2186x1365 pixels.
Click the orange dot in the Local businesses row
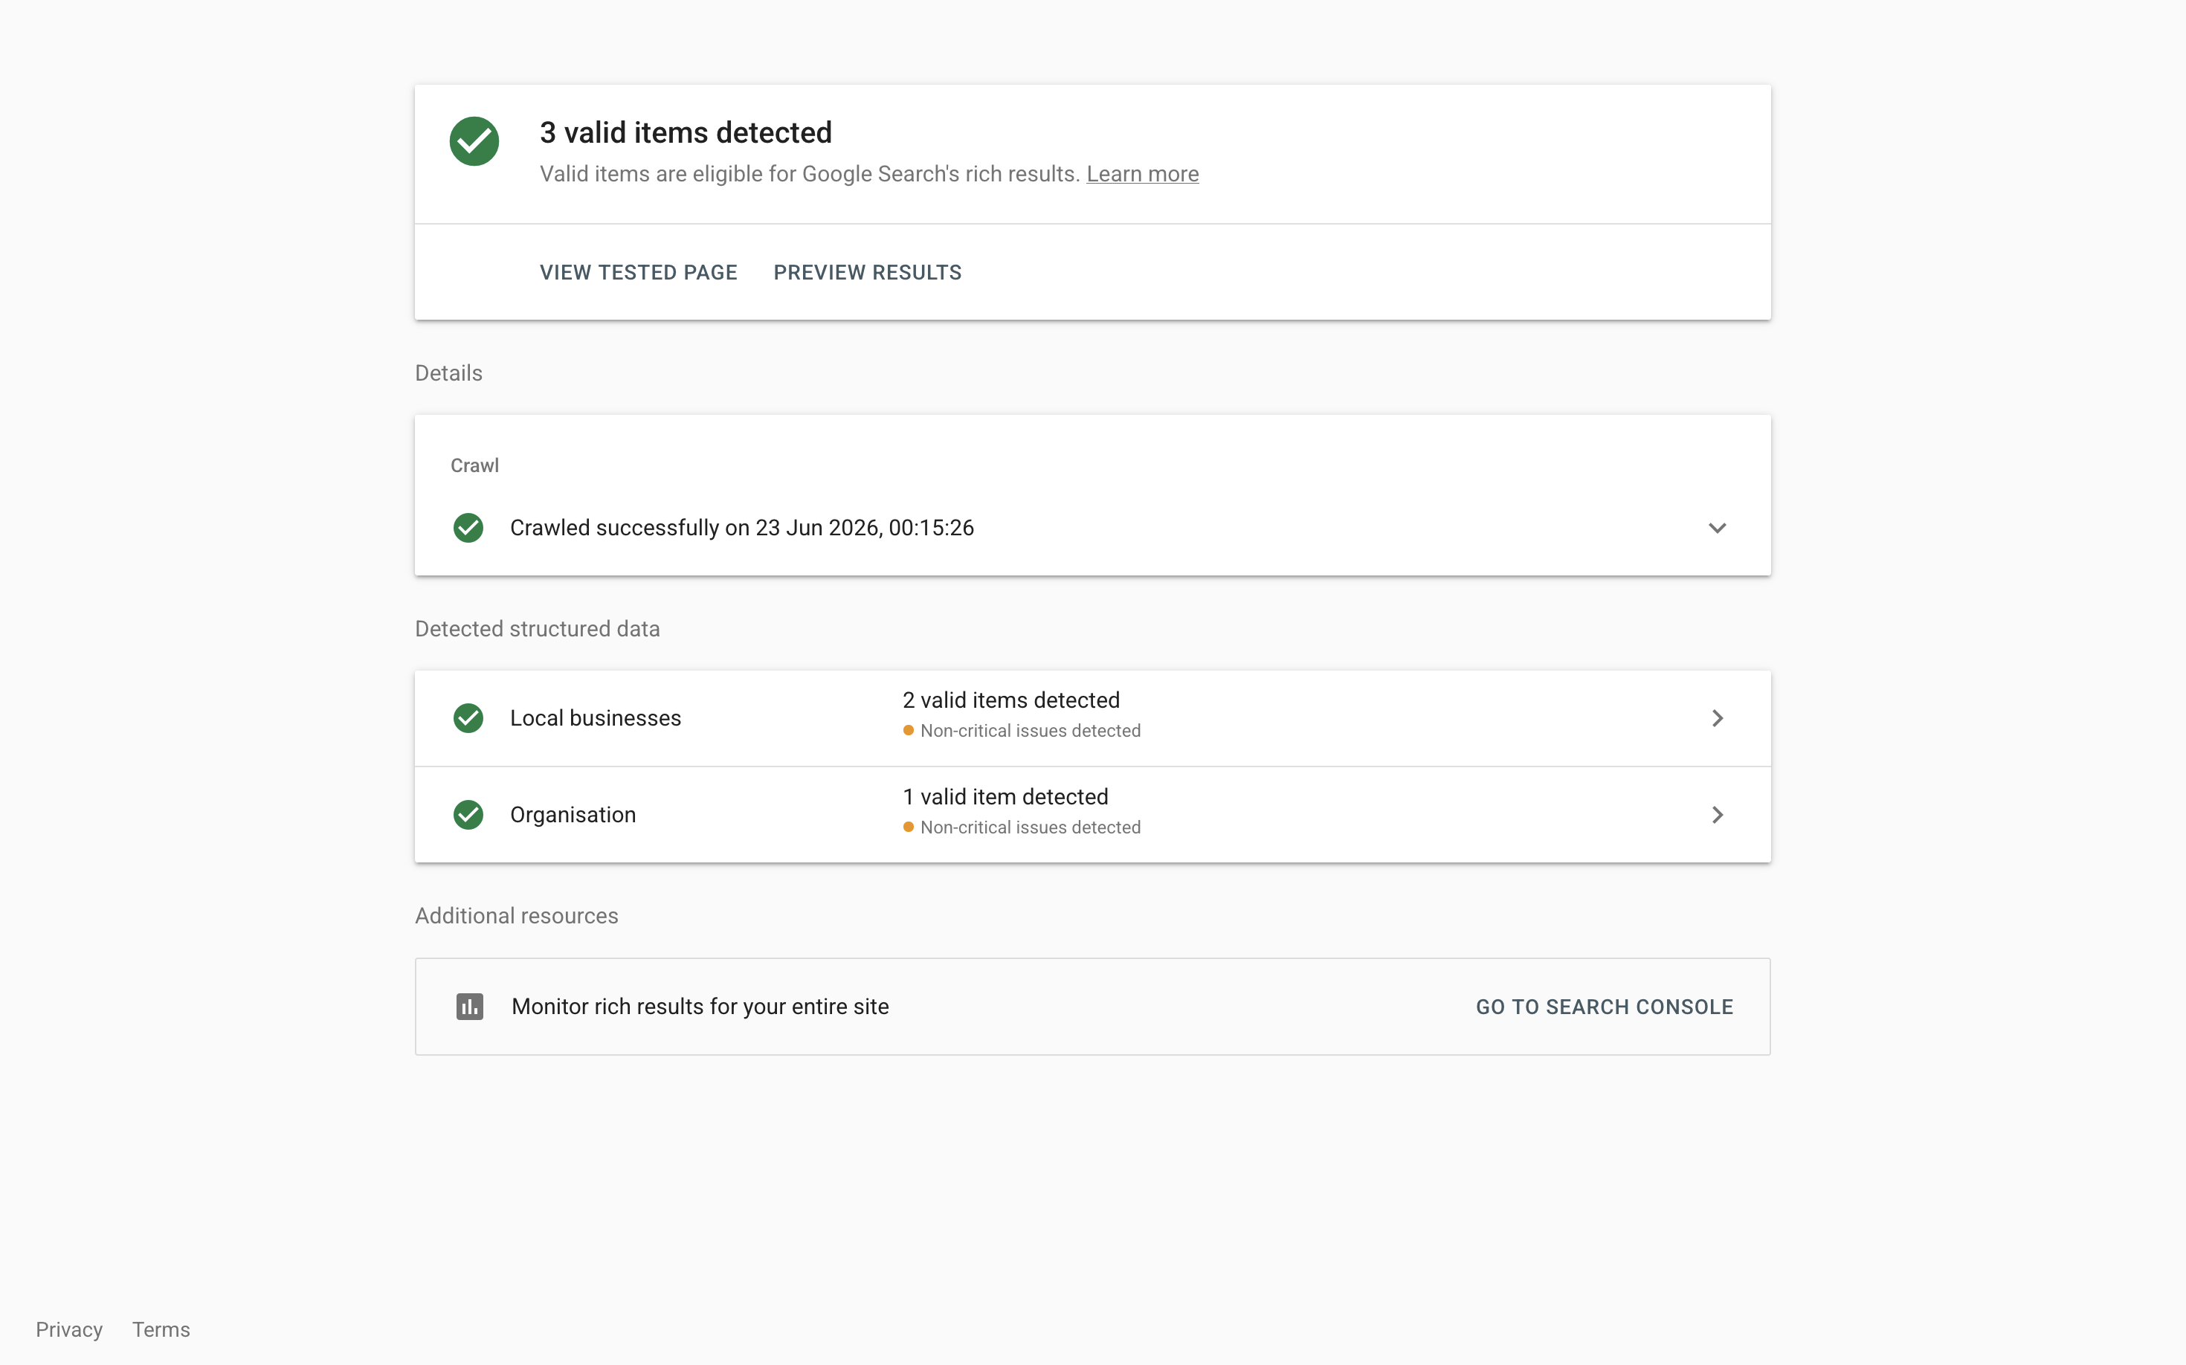(x=909, y=730)
